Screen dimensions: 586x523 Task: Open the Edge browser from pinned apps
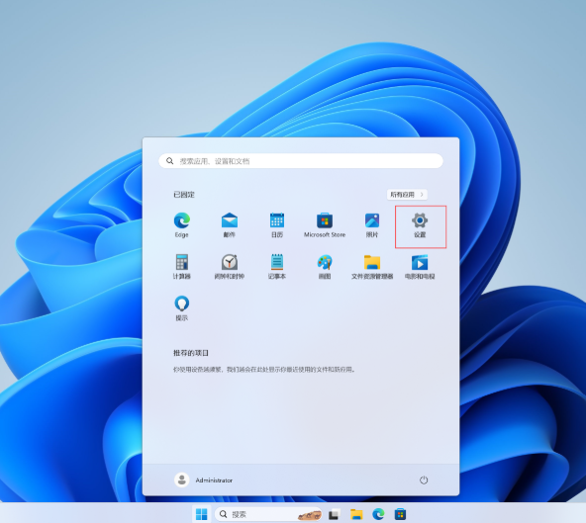click(x=181, y=225)
